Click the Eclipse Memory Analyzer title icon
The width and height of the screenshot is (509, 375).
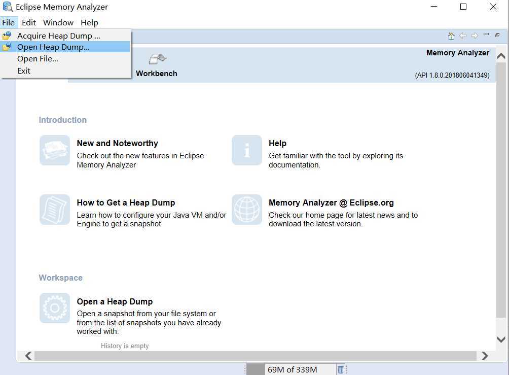point(8,7)
